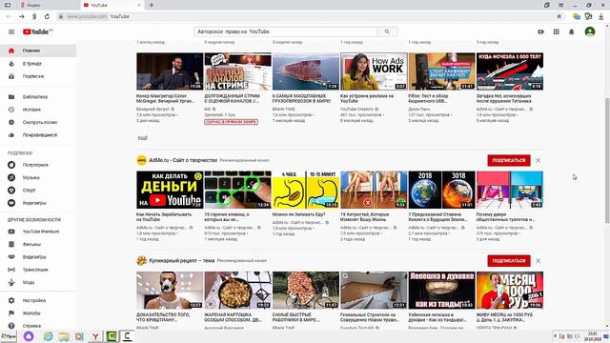Close the YouTube tab
This screenshot has width=610, height=343.
[x=139, y=5]
